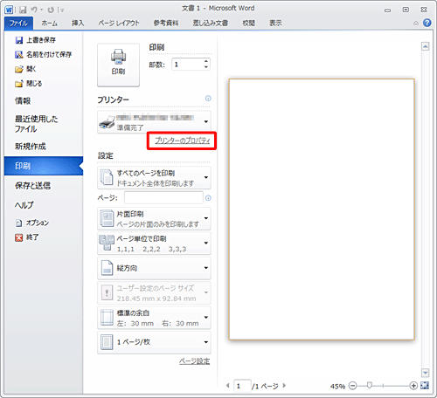Open the ユーザー設定のページ サイズ dropdown
The image size is (437, 398).
coord(154,292)
